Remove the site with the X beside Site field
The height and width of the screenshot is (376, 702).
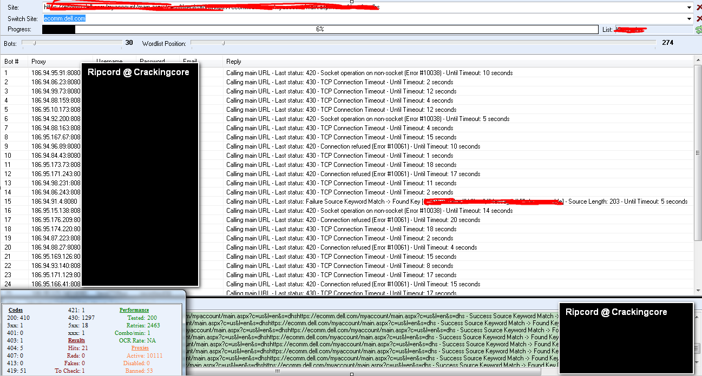pyautogui.click(x=698, y=7)
